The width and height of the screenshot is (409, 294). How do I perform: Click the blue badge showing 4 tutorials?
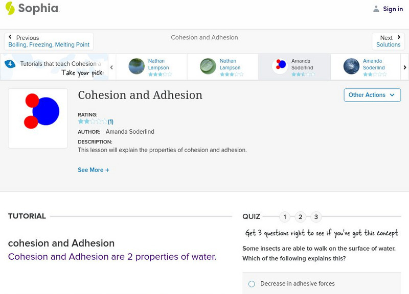coord(10,64)
